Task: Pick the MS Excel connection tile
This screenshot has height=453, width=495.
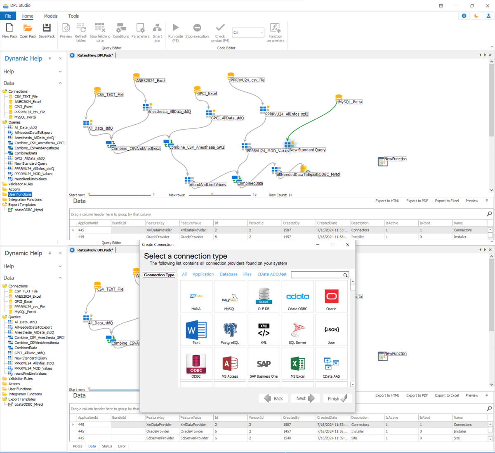Action: (297, 364)
